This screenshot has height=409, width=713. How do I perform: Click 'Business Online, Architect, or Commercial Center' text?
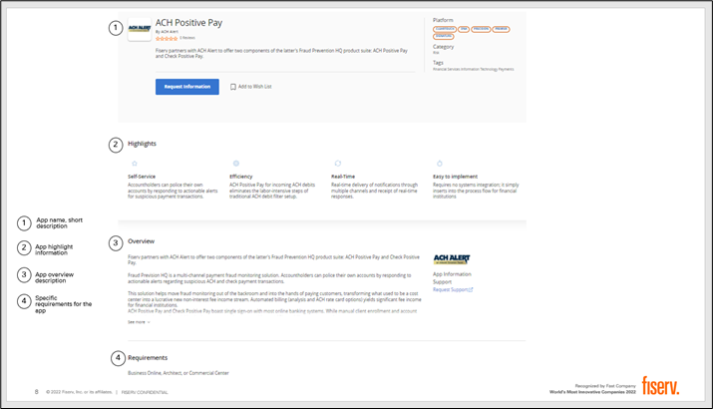(x=178, y=373)
